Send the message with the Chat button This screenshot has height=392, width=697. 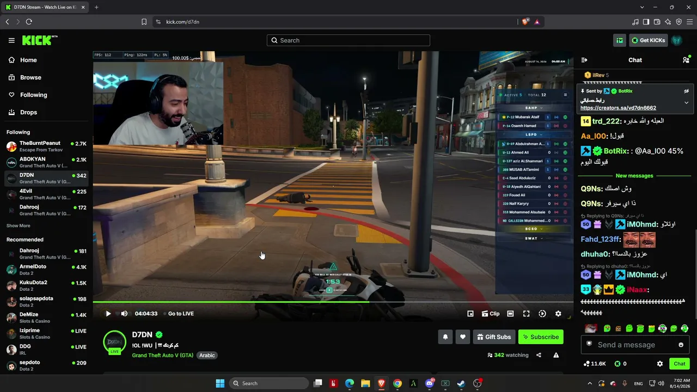[680, 364]
